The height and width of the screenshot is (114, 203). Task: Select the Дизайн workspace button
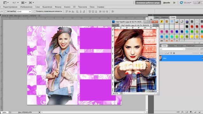tap(167, 3)
